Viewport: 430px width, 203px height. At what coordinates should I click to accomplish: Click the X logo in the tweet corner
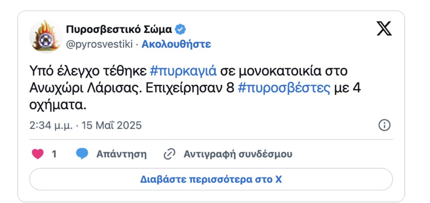384,29
